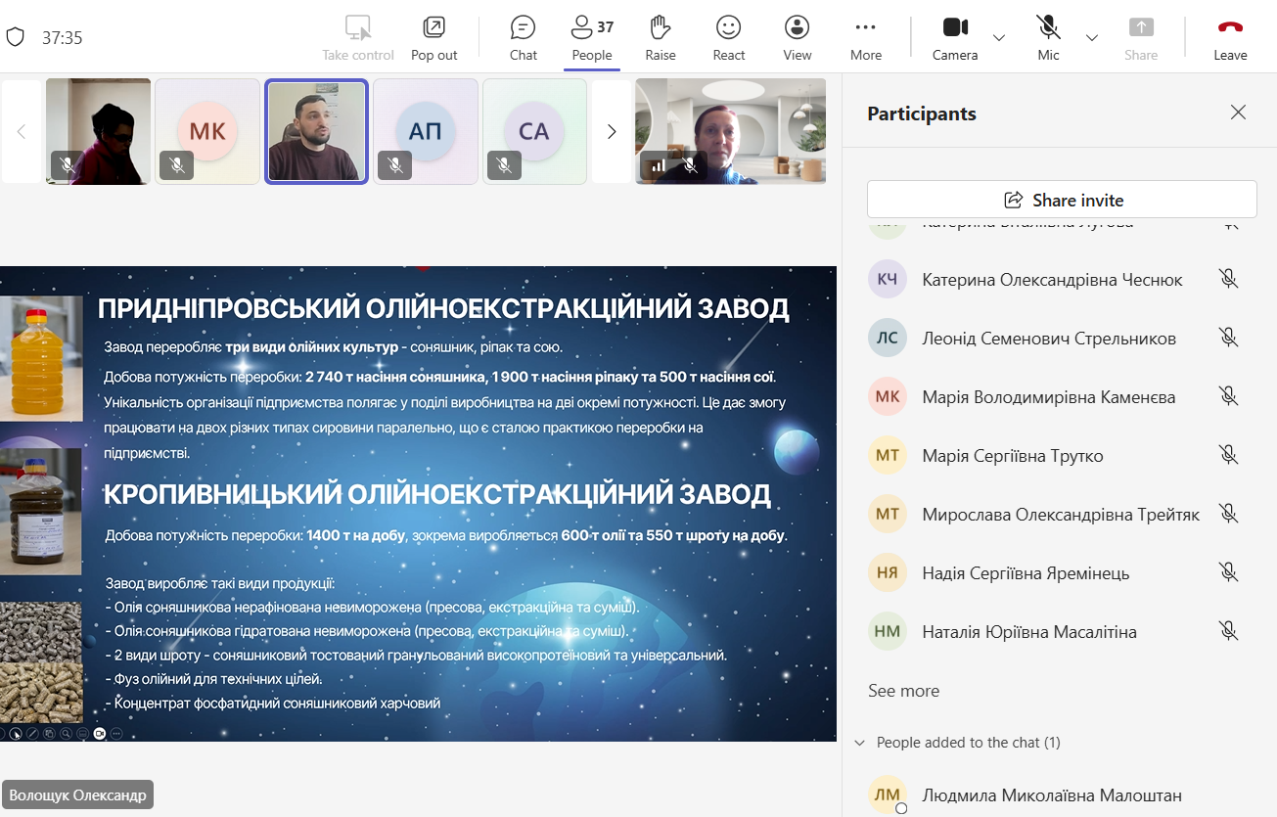1277x817 pixels.
Task: Click the shield security icon
Action: tap(15, 37)
